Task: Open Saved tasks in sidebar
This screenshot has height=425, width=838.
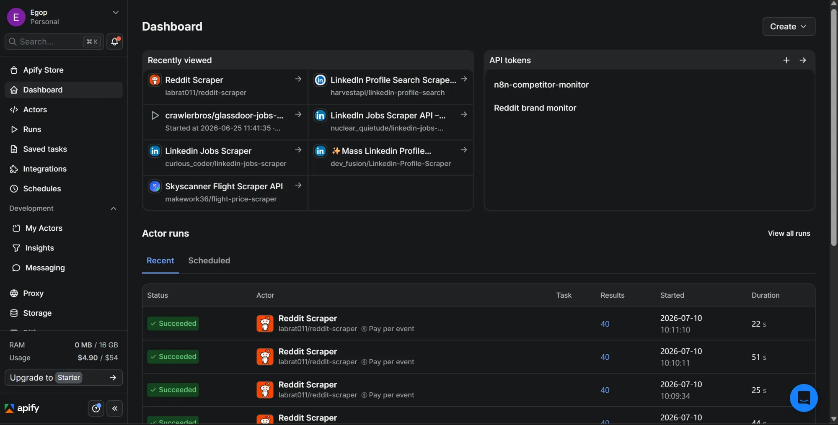Action: [x=63, y=149]
